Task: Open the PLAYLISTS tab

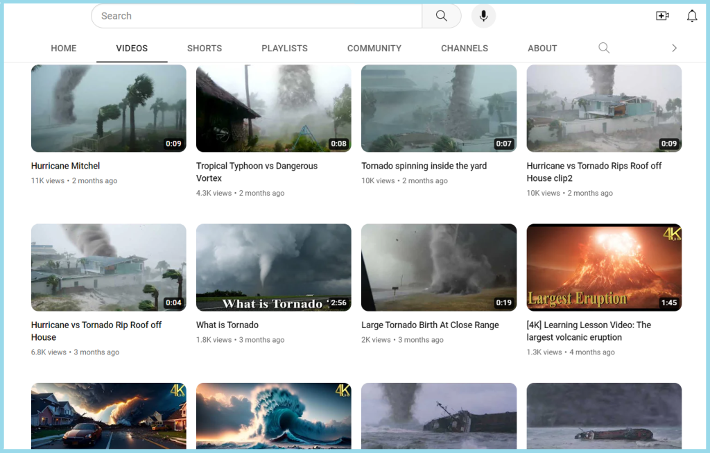Action: point(284,48)
